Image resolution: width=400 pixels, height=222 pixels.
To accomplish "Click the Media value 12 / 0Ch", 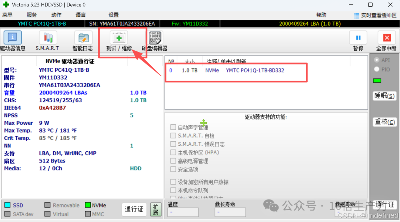I will point(50,168).
